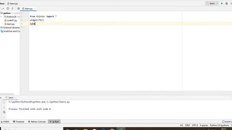The height and width of the screenshot is (130, 232).
Task: Select External Libraries node
Action: click(x=11, y=27)
